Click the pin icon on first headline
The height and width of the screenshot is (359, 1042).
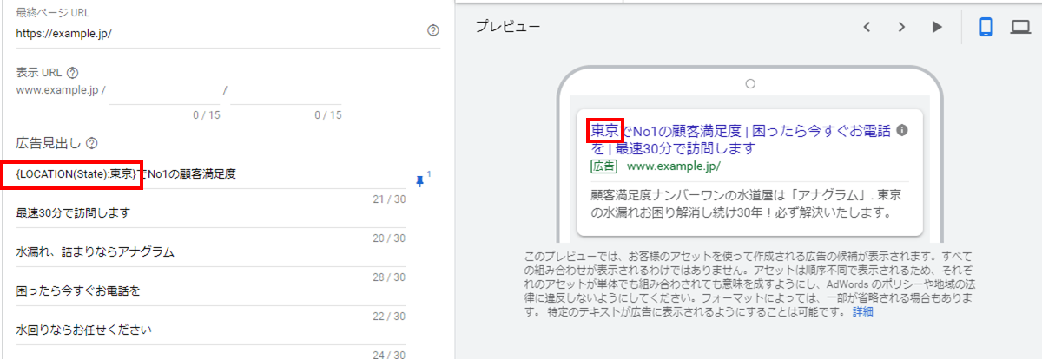[x=421, y=180]
